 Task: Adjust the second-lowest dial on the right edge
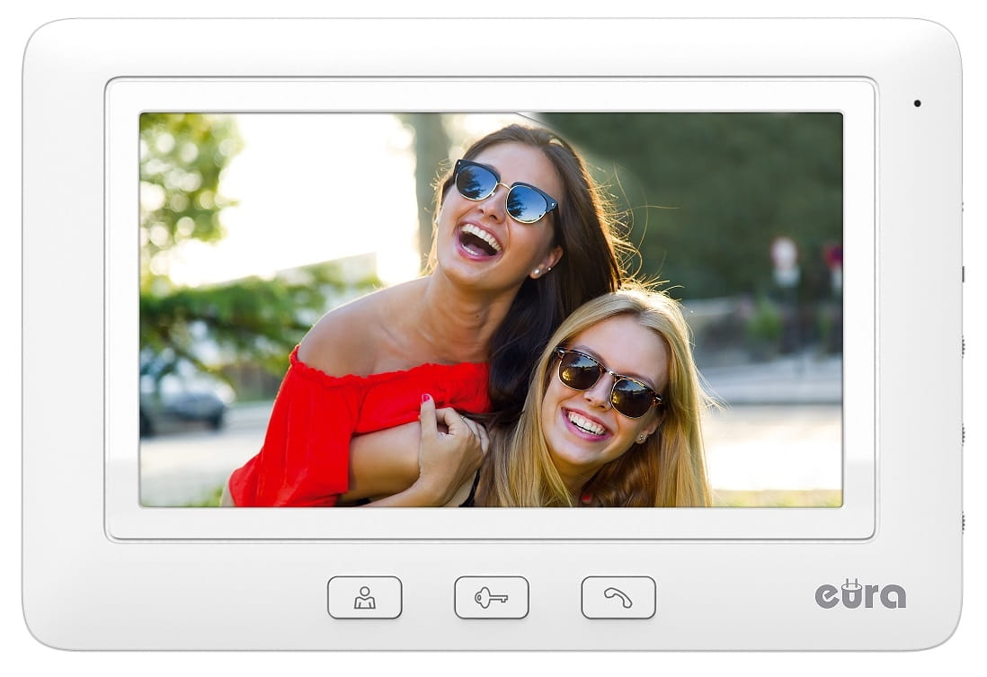click(962, 433)
